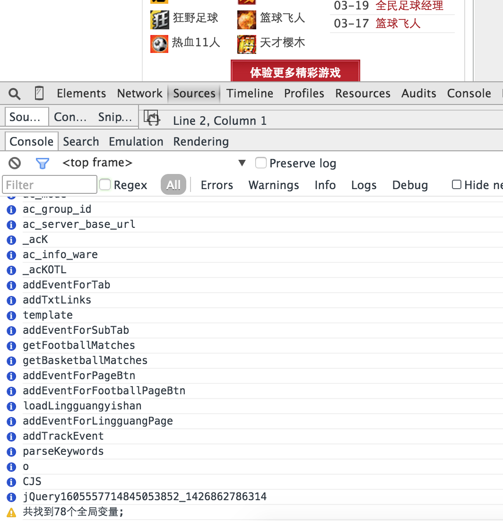Viewport: 503px width, 521px height.
Task: Enable the Regex checkbox
Action: point(105,184)
